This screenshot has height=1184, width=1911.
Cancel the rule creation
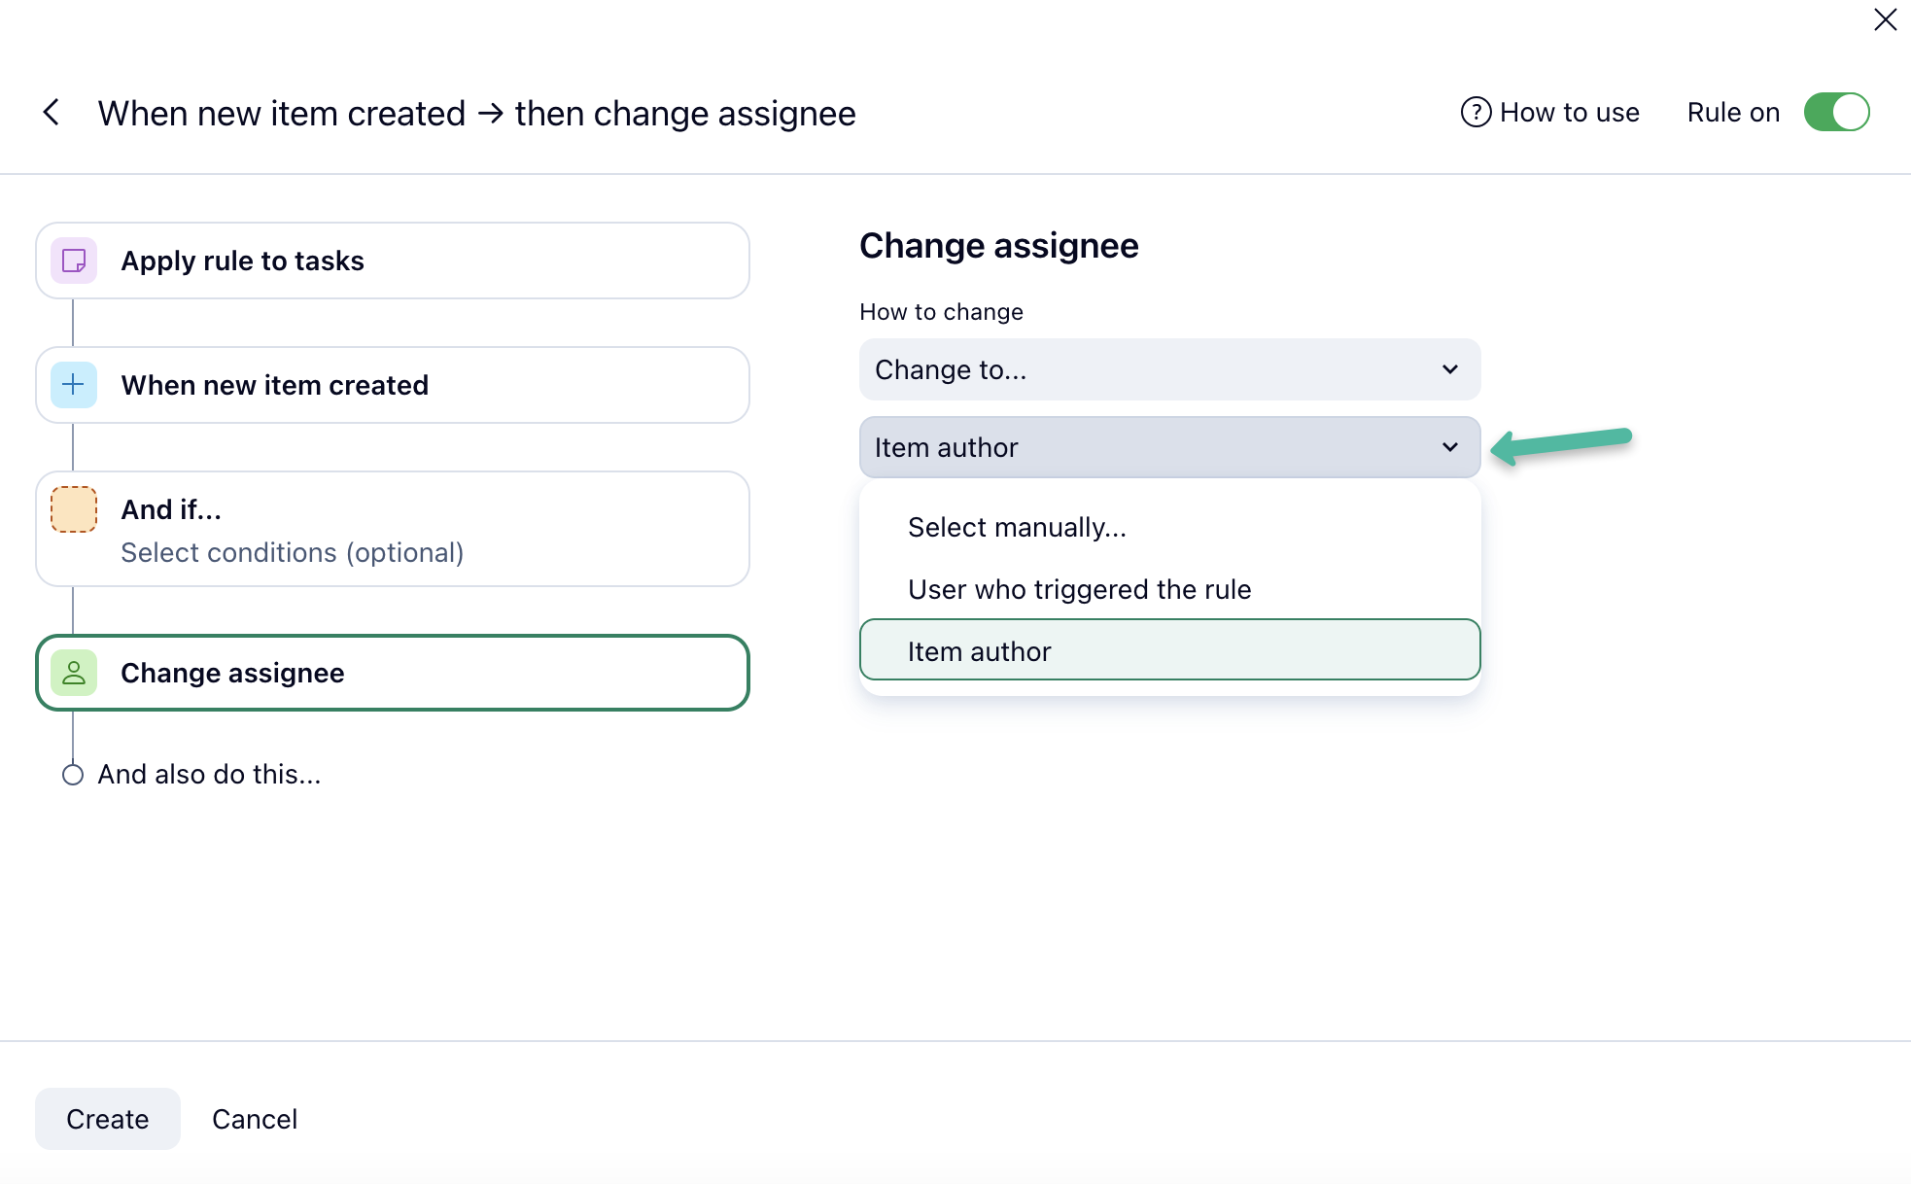click(255, 1119)
